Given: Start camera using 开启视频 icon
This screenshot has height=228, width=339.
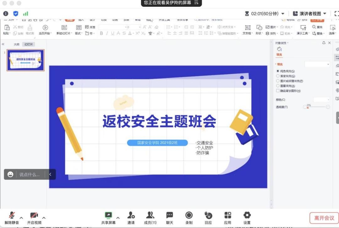Looking at the screenshot, I should [x=34, y=215].
